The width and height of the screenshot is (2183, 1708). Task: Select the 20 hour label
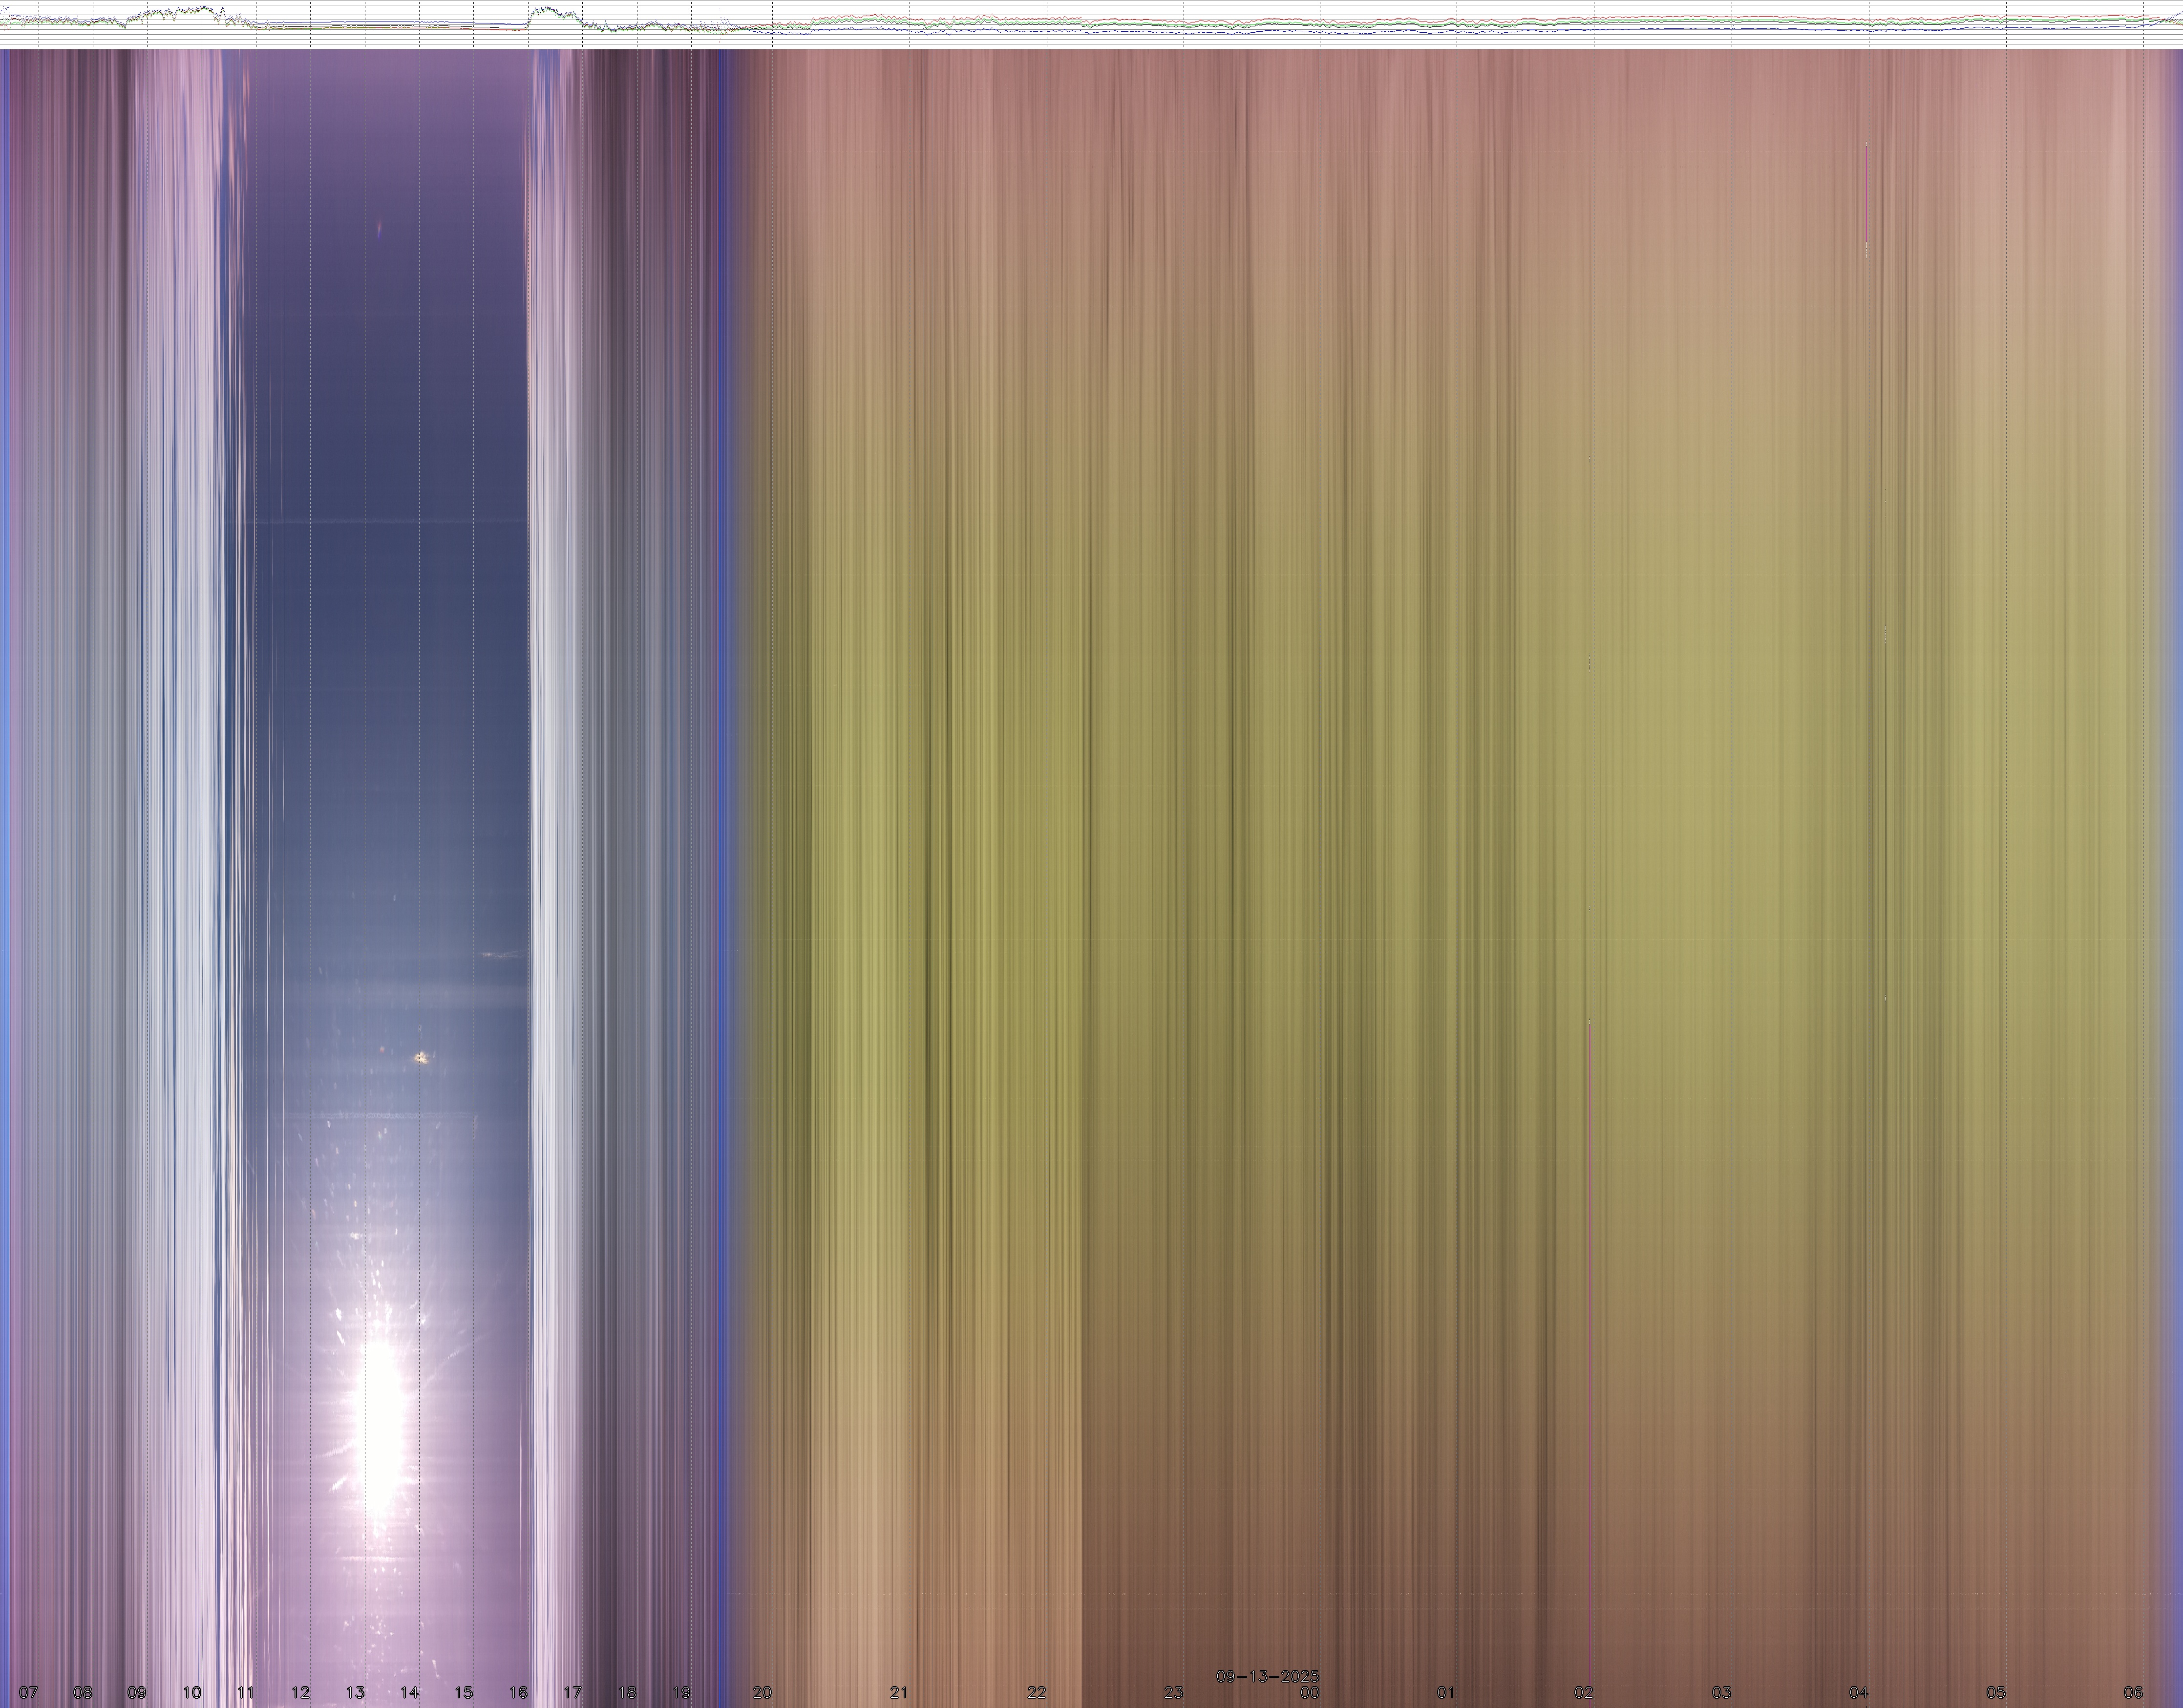click(763, 1693)
